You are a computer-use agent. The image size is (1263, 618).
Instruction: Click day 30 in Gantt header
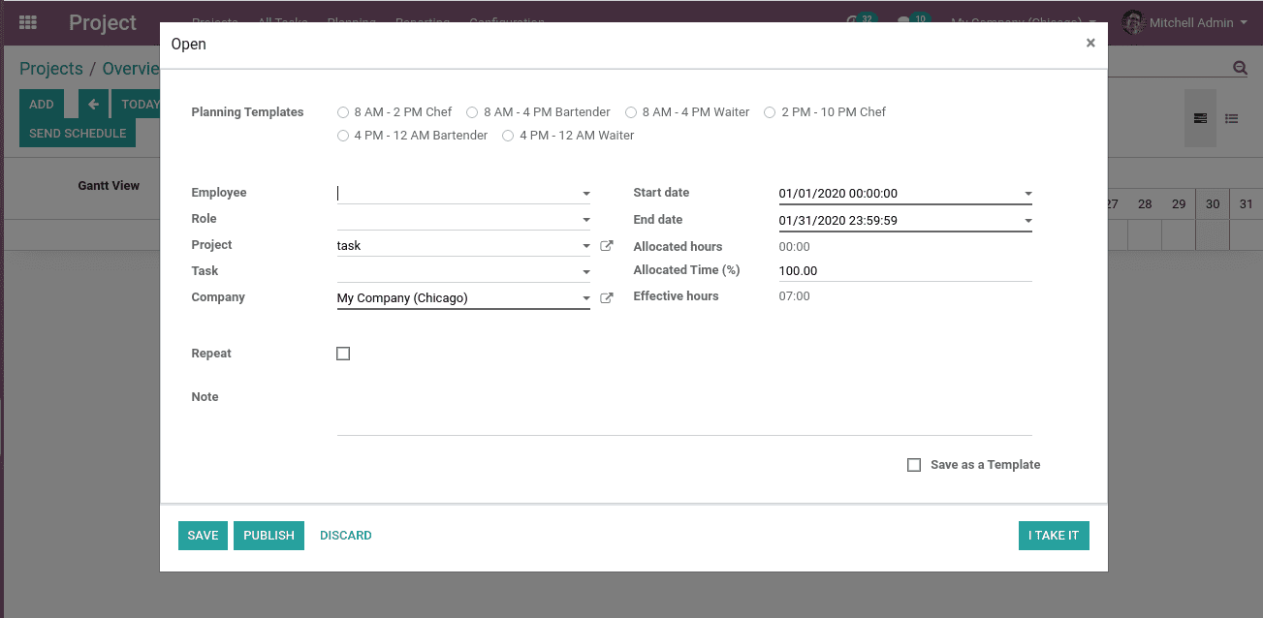pos(1213,204)
